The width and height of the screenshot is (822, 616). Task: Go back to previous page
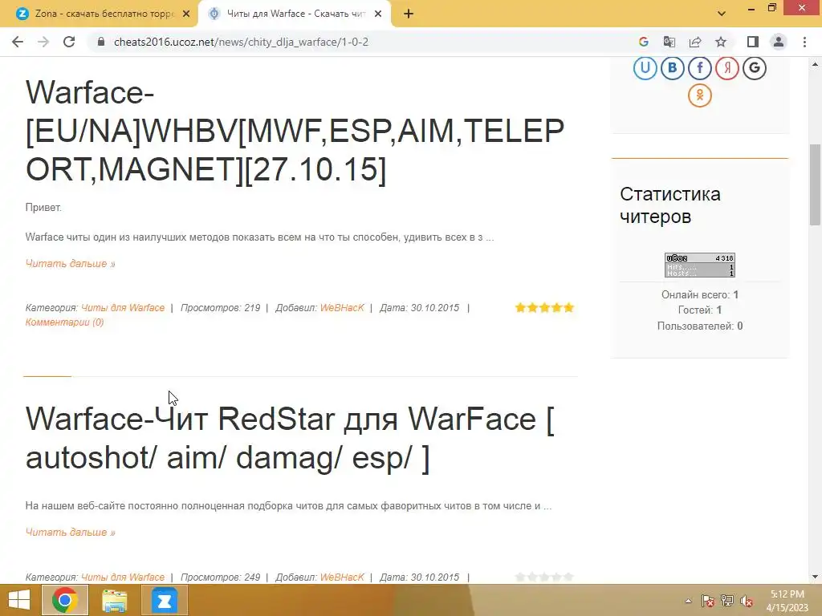tap(18, 42)
